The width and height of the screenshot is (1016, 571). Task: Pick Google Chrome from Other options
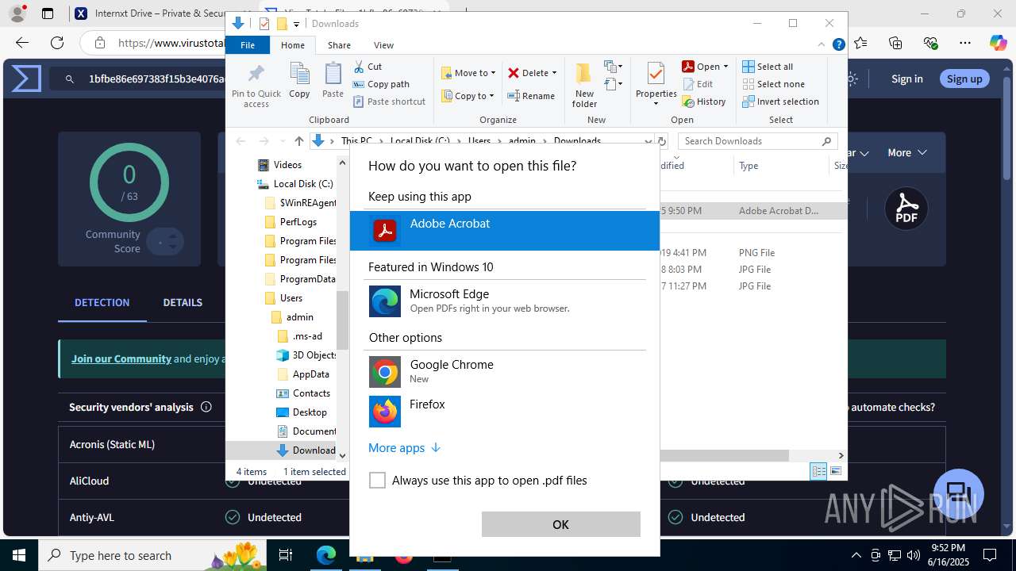505,372
